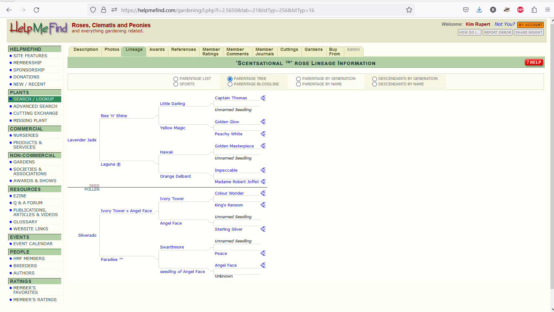554x312 pixels.
Task: Expand lineage tree for Madame Robert Joffet
Action: 263,182
